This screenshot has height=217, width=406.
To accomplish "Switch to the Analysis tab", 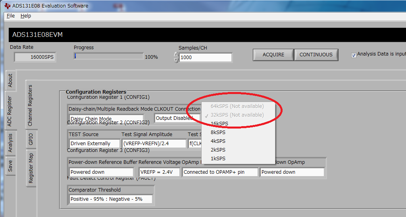I will 10,143.
